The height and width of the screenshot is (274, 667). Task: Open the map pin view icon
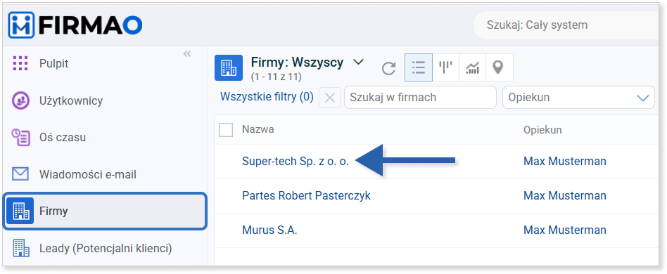(499, 67)
